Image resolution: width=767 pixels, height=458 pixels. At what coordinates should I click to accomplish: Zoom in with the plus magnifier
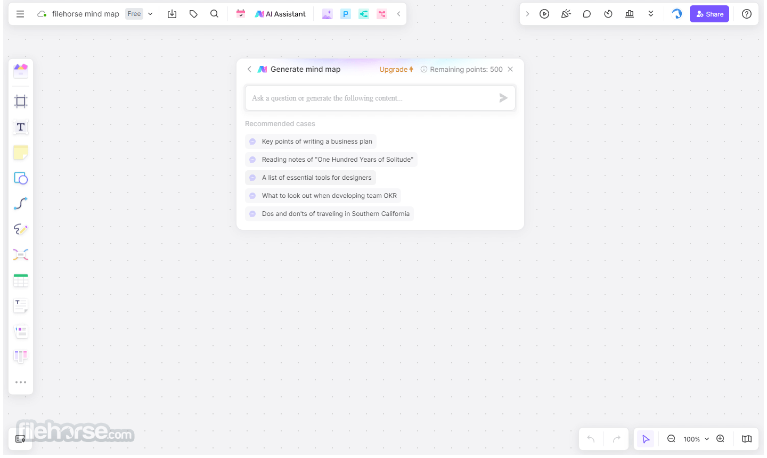click(x=720, y=439)
